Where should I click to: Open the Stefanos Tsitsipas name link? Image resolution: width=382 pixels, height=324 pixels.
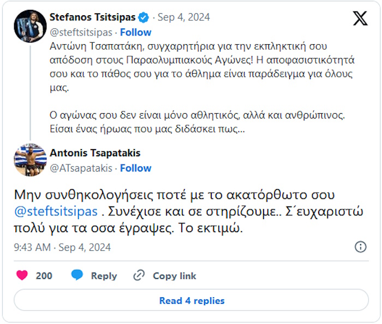93,17
